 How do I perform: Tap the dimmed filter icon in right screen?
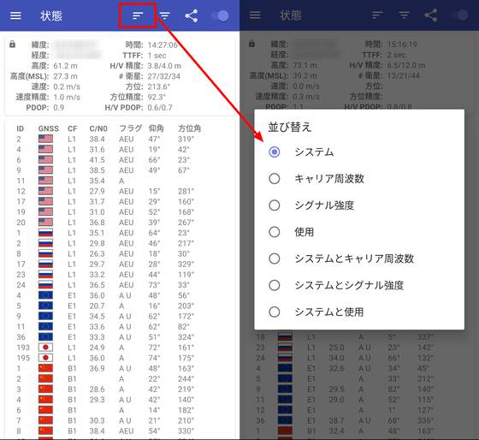[x=404, y=15]
